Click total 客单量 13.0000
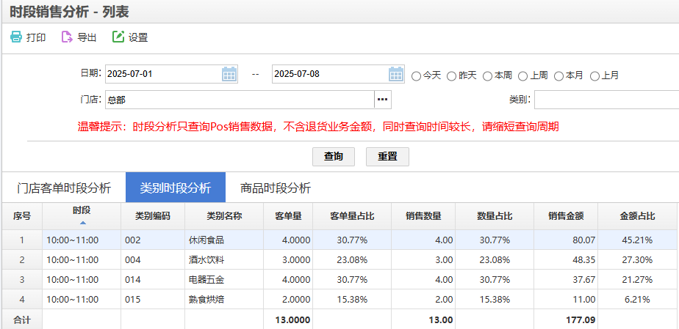 (x=292, y=320)
